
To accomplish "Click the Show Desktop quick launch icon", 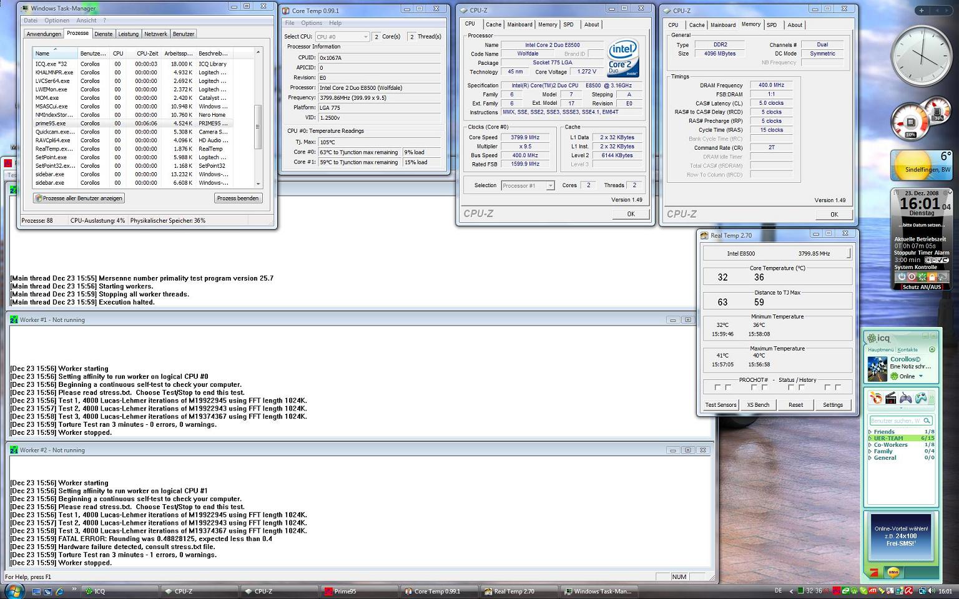I will (36, 591).
